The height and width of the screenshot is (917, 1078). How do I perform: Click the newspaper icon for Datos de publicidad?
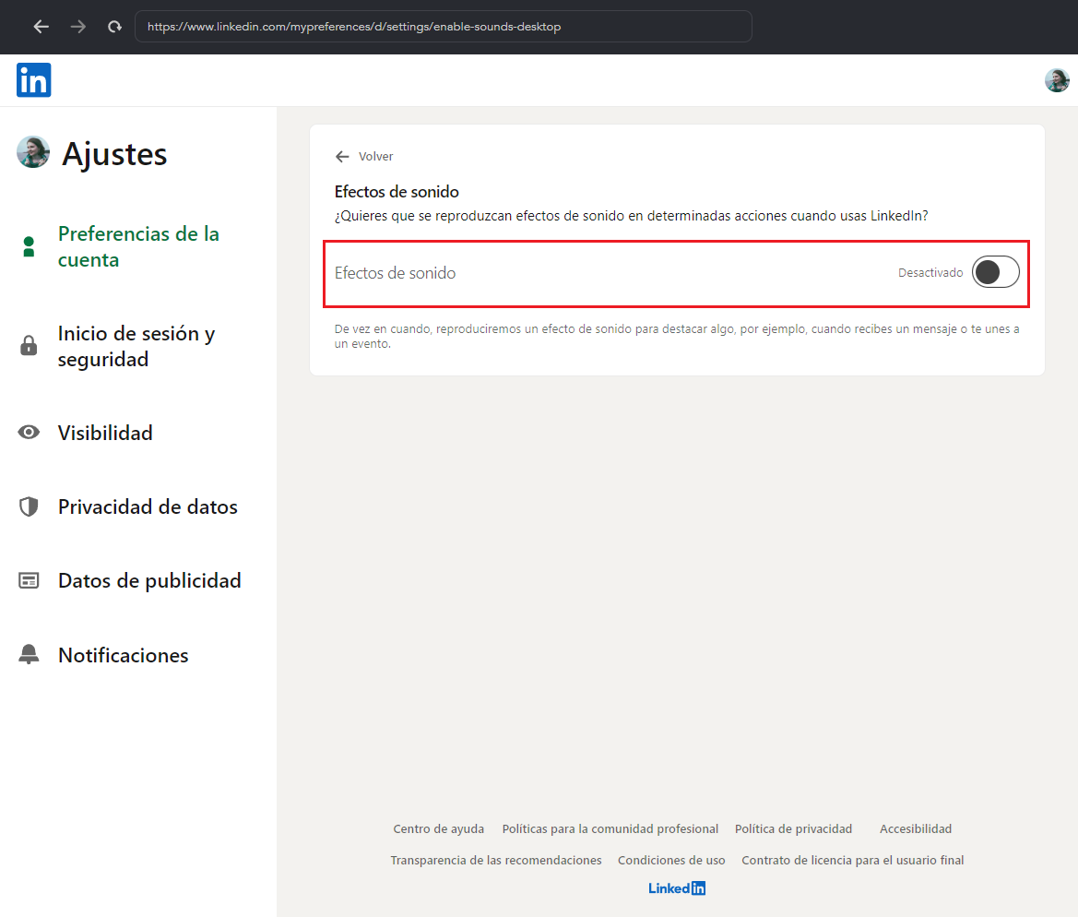[29, 581]
